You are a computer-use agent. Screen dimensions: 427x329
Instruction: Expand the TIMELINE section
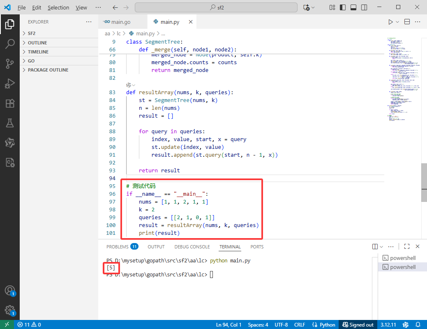(59, 52)
